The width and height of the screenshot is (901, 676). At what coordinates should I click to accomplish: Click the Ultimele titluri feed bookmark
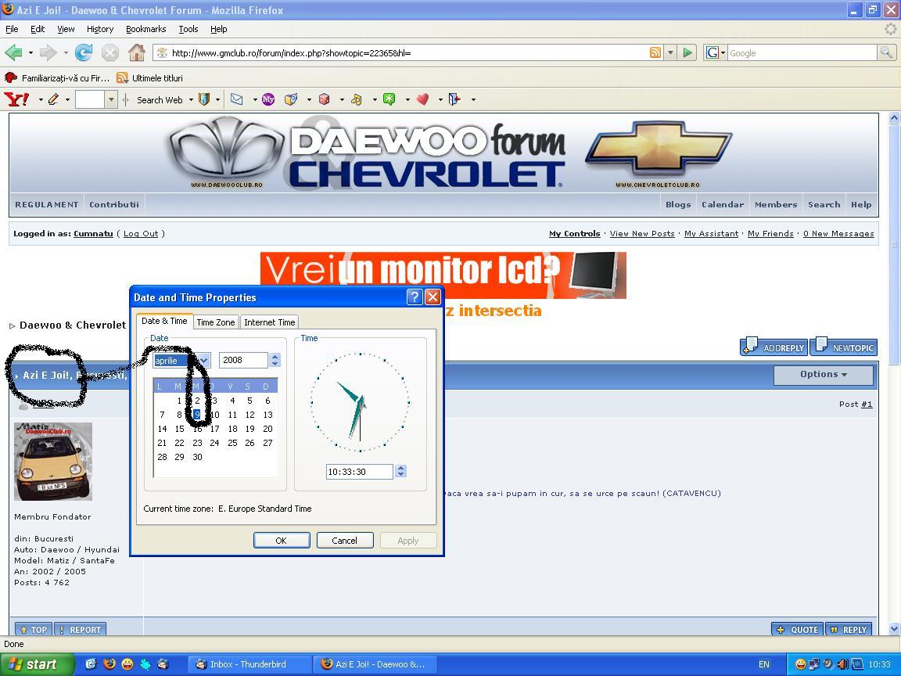coord(150,77)
